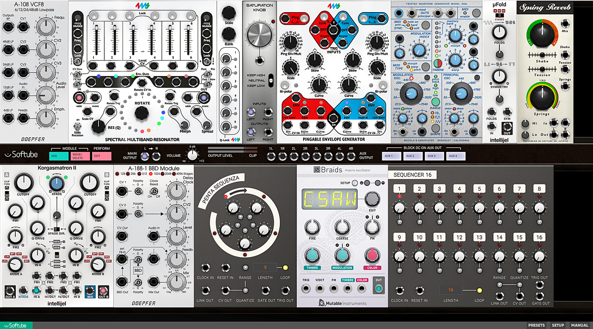
Task: Click the Spring Reverb Shake slider
Action: pyautogui.click(x=542, y=55)
